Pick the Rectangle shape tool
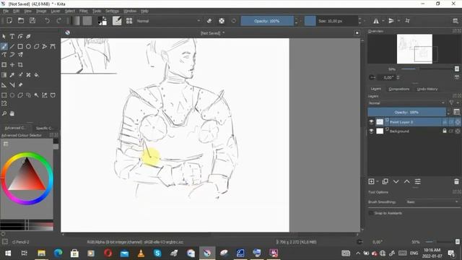462x260 pixels. tap(20, 46)
